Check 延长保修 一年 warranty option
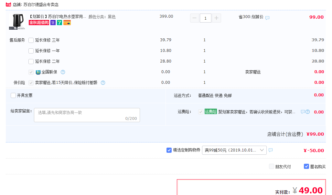 (x=31, y=51)
